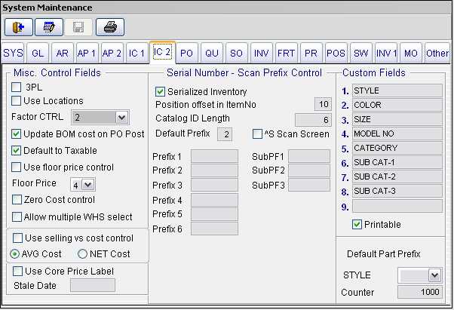
Task: Open the INV tab
Action: (x=261, y=54)
